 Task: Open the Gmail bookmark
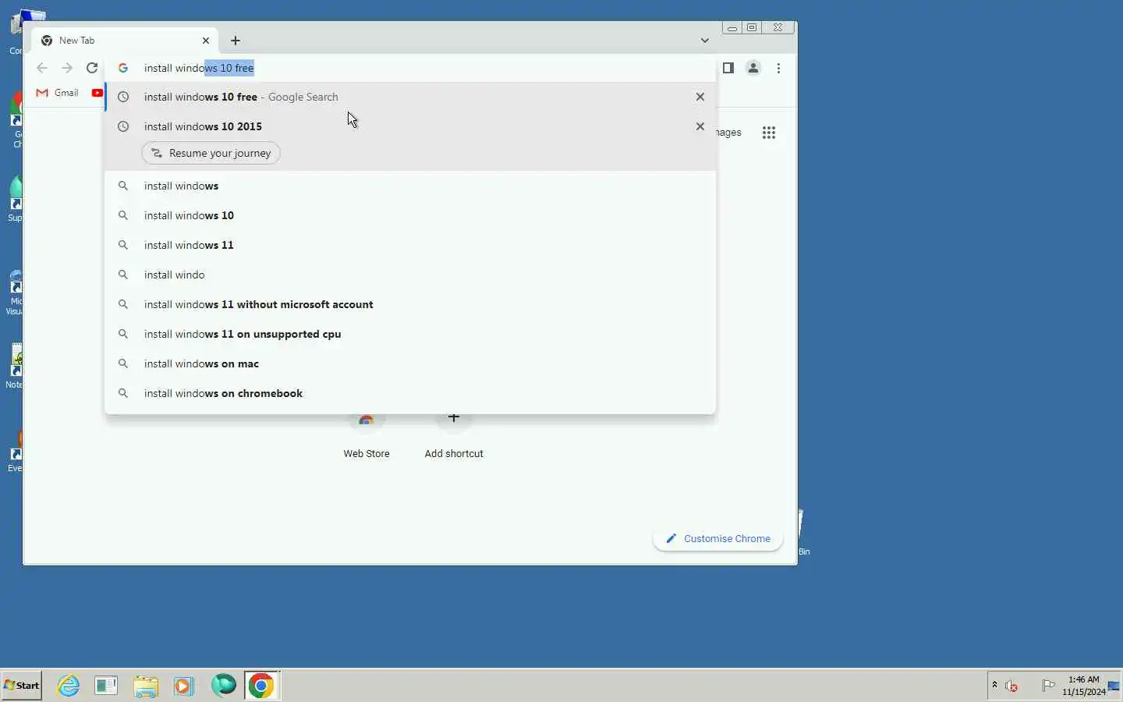[x=58, y=93]
